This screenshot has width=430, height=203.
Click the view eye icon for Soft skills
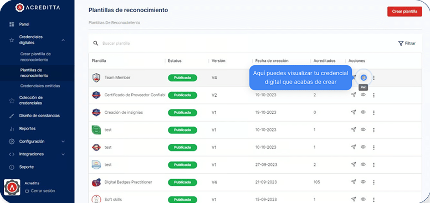point(363,199)
